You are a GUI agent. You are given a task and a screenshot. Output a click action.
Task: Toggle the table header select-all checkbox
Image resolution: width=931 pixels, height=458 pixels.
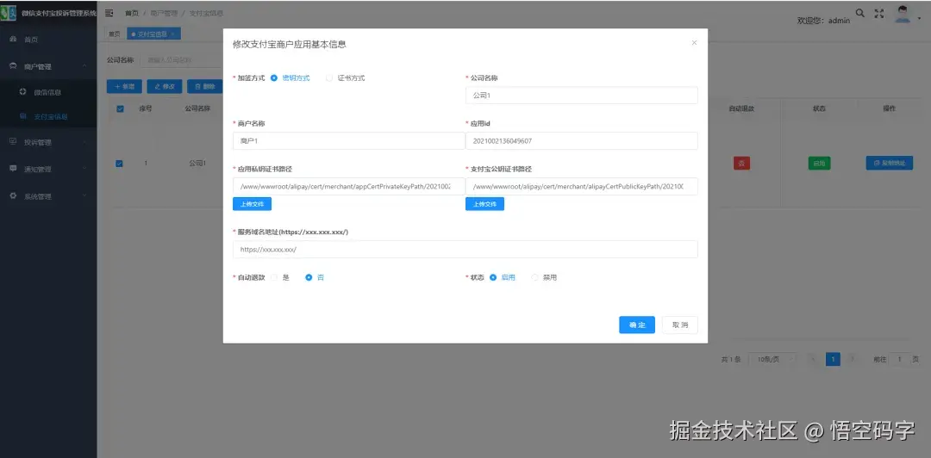pos(120,108)
